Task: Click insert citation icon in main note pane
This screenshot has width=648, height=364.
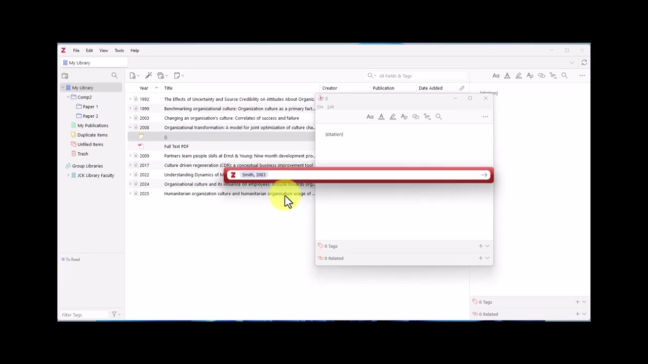Action: coord(553,76)
